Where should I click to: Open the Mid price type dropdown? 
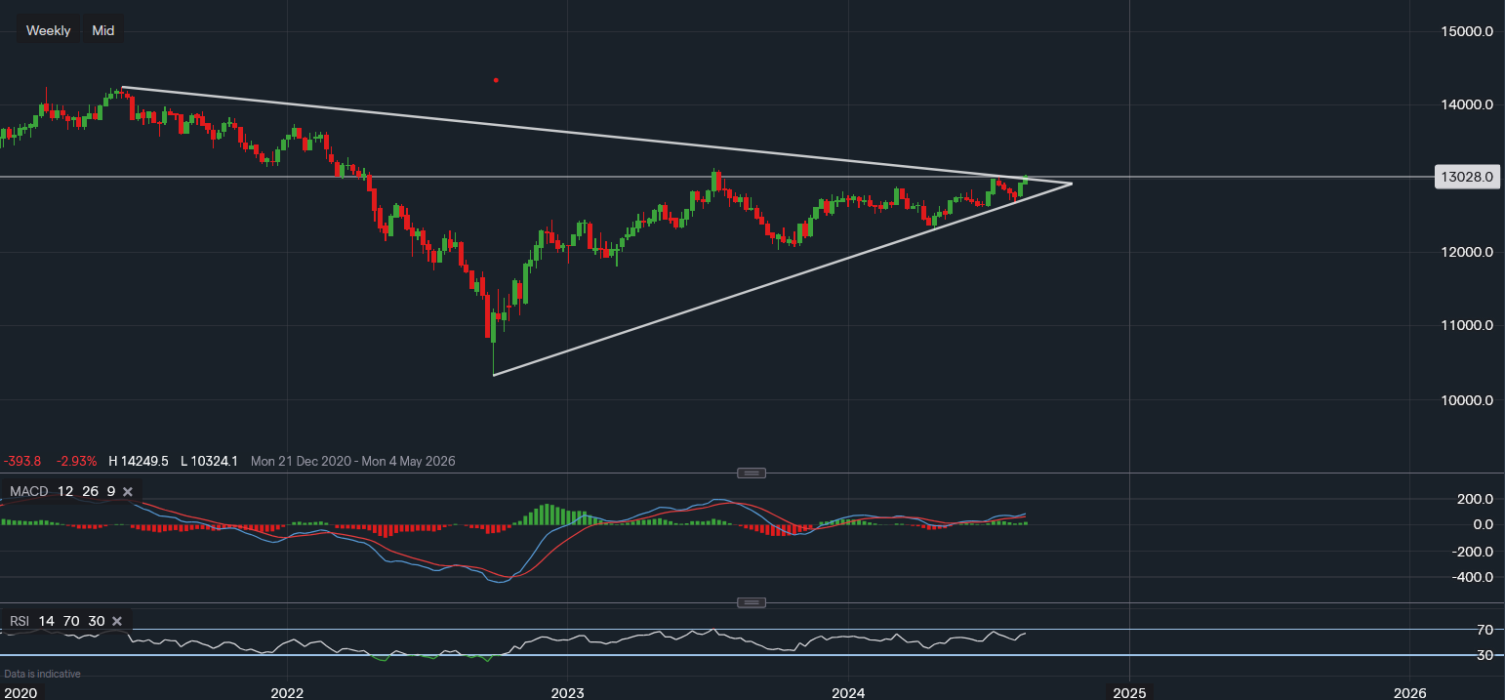point(102,30)
